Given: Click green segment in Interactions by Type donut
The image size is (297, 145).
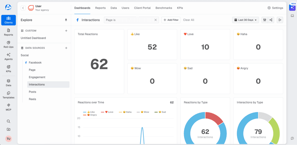Looking at the screenshot, I should (x=274, y=130).
